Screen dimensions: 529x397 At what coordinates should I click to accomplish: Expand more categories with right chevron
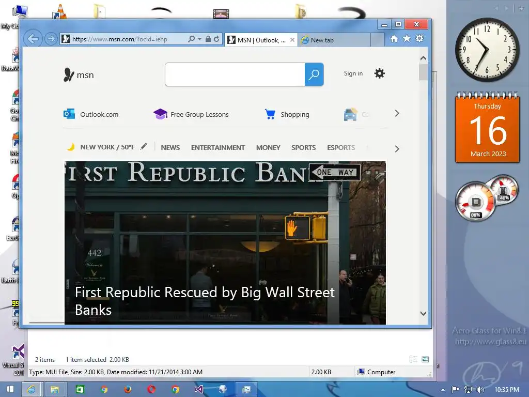pos(397,149)
